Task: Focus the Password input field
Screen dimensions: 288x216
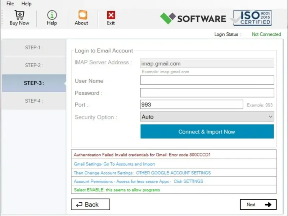Action: point(207,93)
